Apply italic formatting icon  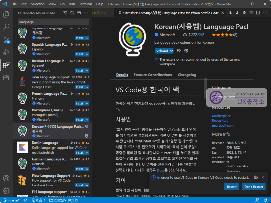pyautogui.click(x=237, y=13)
